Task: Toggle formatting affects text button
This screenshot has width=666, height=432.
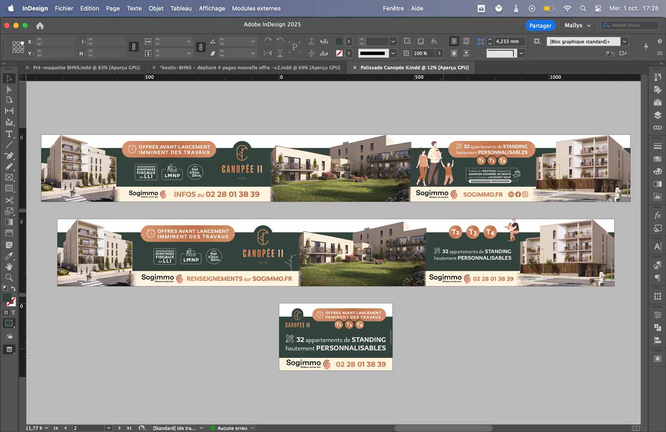Action: (x=13, y=312)
